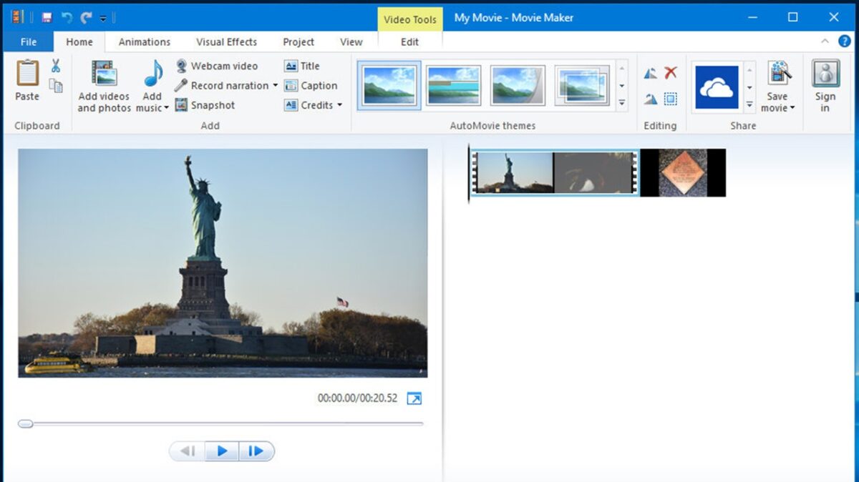This screenshot has width=859, height=482.
Task: Show next row of Share options
Action: coord(749,87)
